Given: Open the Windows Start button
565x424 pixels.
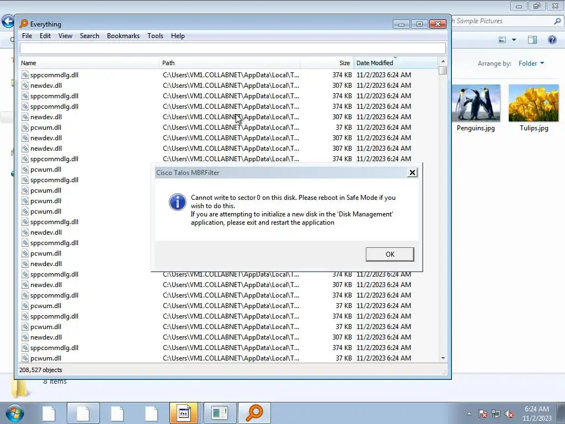Looking at the screenshot, I should pyautogui.click(x=15, y=413).
